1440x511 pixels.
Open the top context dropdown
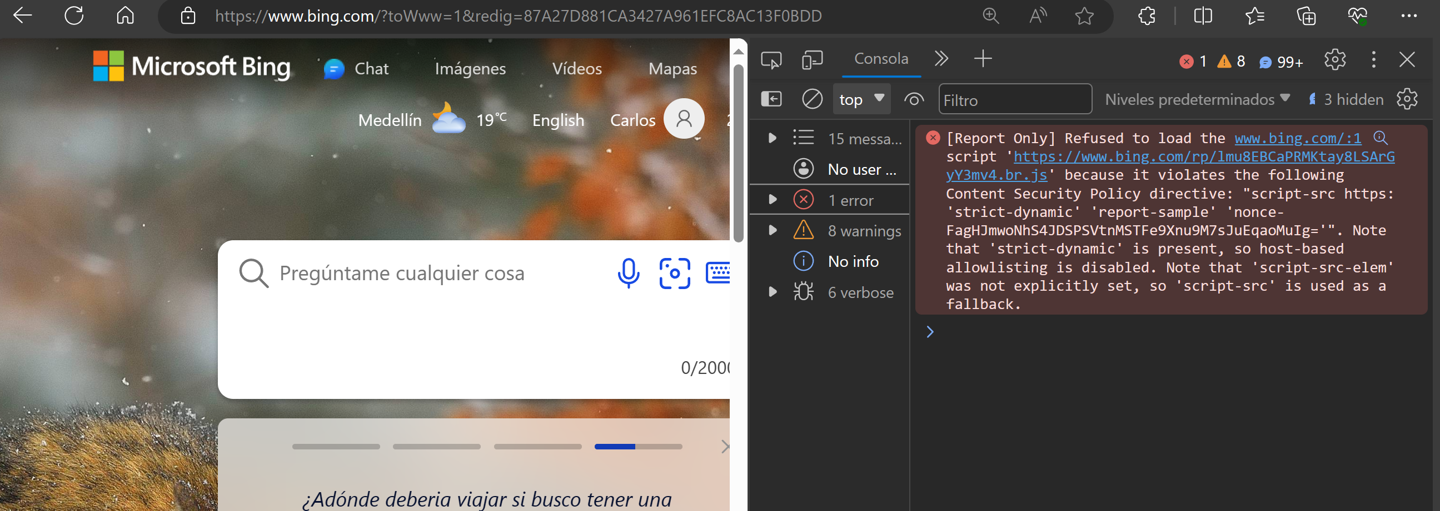tap(861, 99)
